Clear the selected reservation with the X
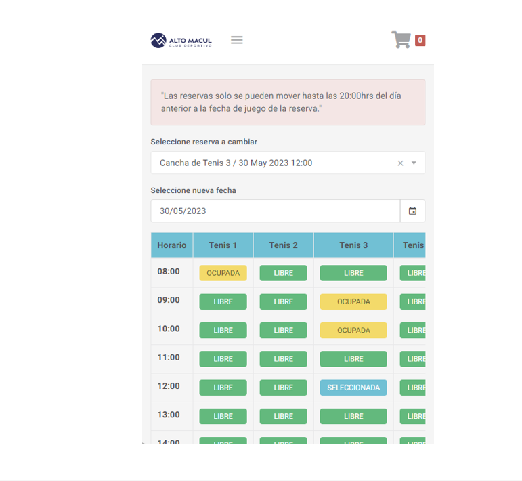Viewport: 522px width, 481px height. pos(400,163)
